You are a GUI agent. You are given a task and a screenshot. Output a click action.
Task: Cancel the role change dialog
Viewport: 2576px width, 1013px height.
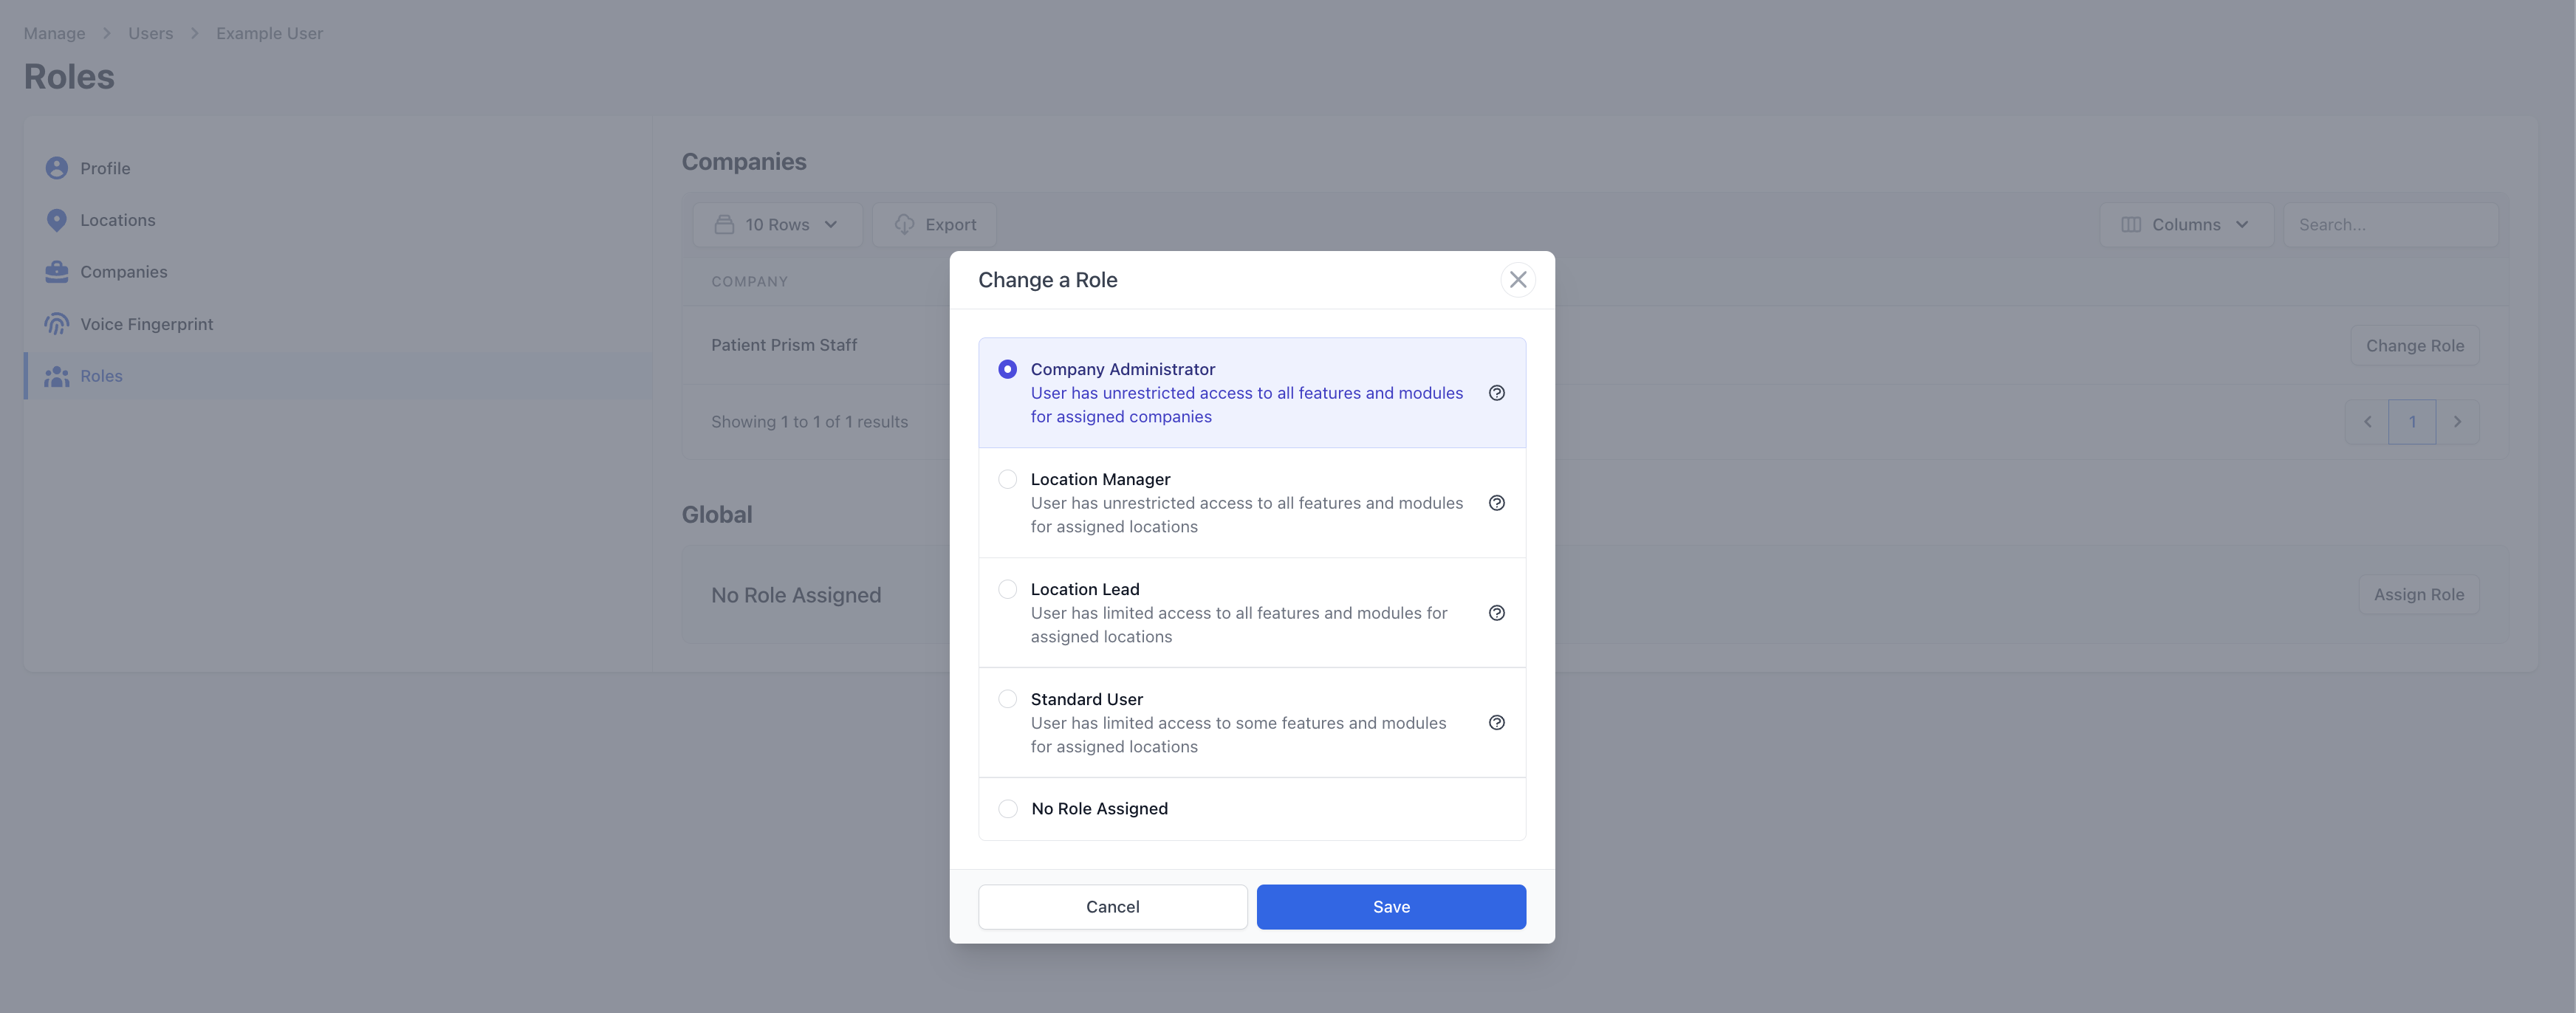pos(1112,907)
